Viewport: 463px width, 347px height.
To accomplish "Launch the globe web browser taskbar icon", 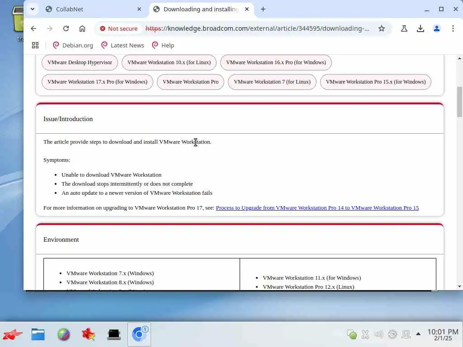I will coord(63,334).
